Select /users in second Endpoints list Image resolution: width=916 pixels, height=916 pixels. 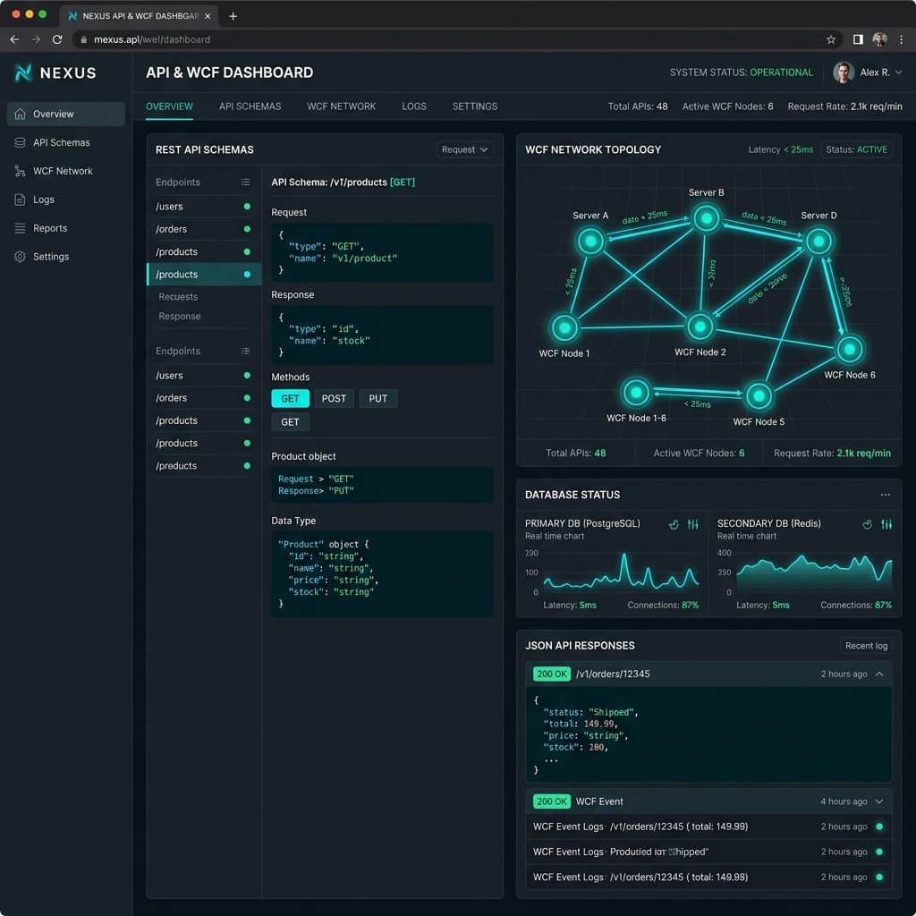(203, 375)
